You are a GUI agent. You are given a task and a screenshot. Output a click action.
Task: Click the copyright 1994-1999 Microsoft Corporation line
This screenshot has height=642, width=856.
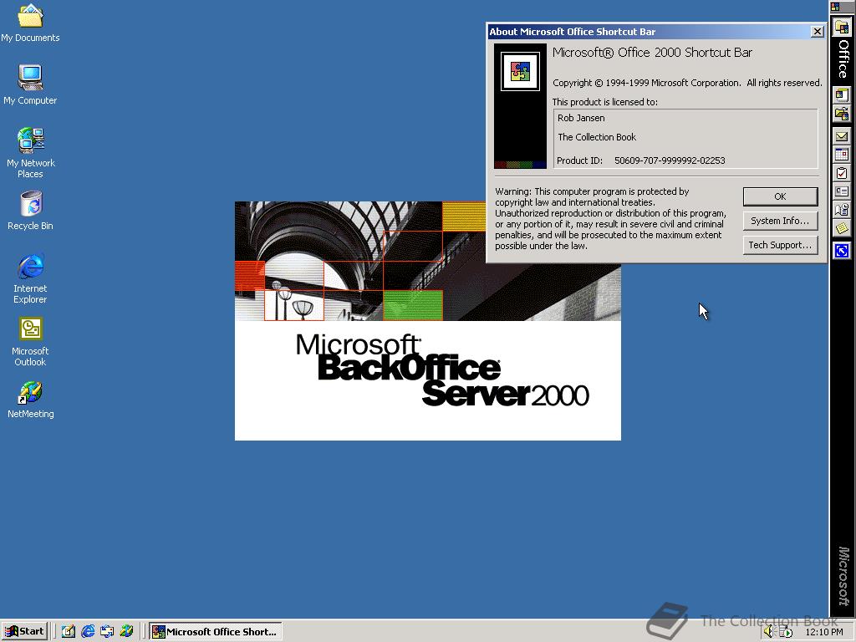click(687, 83)
